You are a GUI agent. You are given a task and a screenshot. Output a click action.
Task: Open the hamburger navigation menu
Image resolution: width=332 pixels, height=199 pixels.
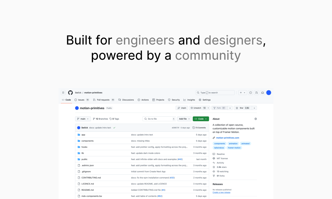(63, 93)
